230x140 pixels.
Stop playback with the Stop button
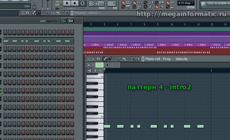(75, 3)
